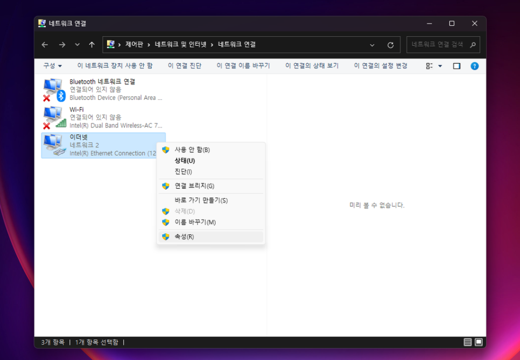Select the 이더넷 adapter icon
This screenshot has height=360, width=520.
[x=54, y=145]
